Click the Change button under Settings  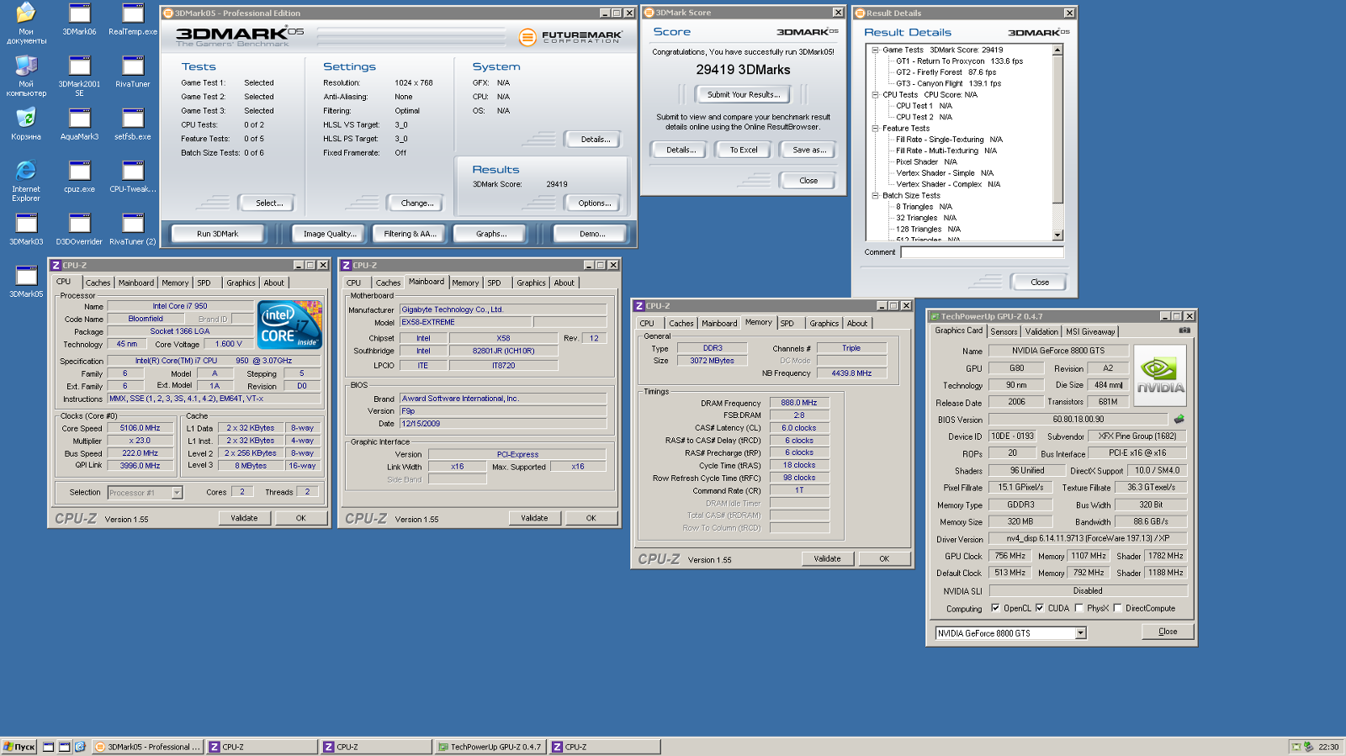pyautogui.click(x=417, y=203)
